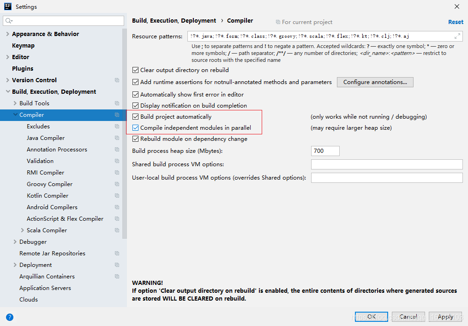The width and height of the screenshot is (468, 326).
Task: Click the project-level icon beside Groovy Compiler
Action: [117, 184]
